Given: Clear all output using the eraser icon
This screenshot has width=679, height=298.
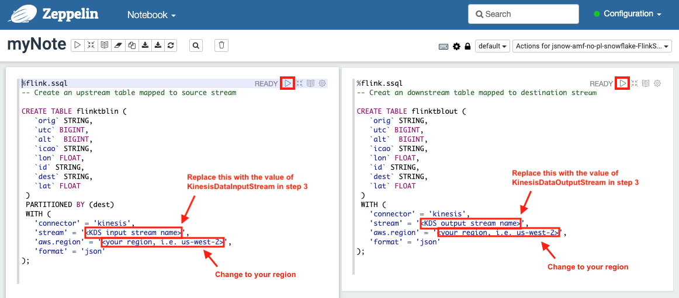Looking at the screenshot, I should coord(117,45).
